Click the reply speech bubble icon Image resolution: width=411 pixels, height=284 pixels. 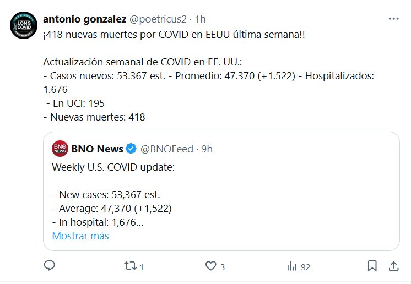pos(50,266)
